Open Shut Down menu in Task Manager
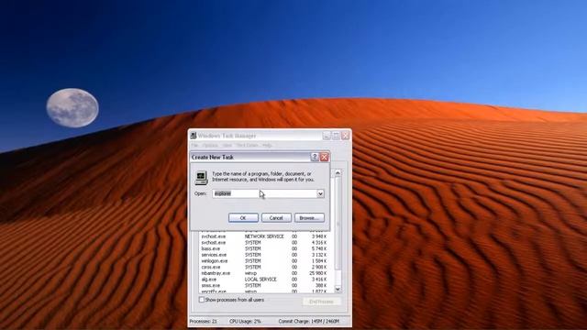587x330 pixels. pos(247,145)
